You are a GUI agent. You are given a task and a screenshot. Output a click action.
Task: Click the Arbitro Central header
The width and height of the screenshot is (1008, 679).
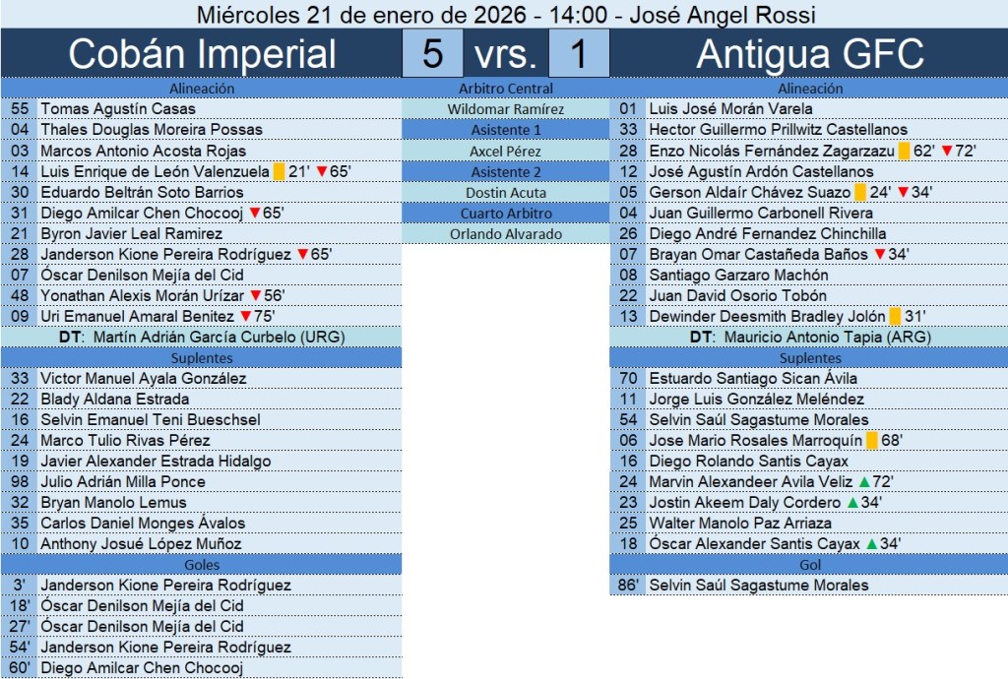pyautogui.click(x=506, y=89)
